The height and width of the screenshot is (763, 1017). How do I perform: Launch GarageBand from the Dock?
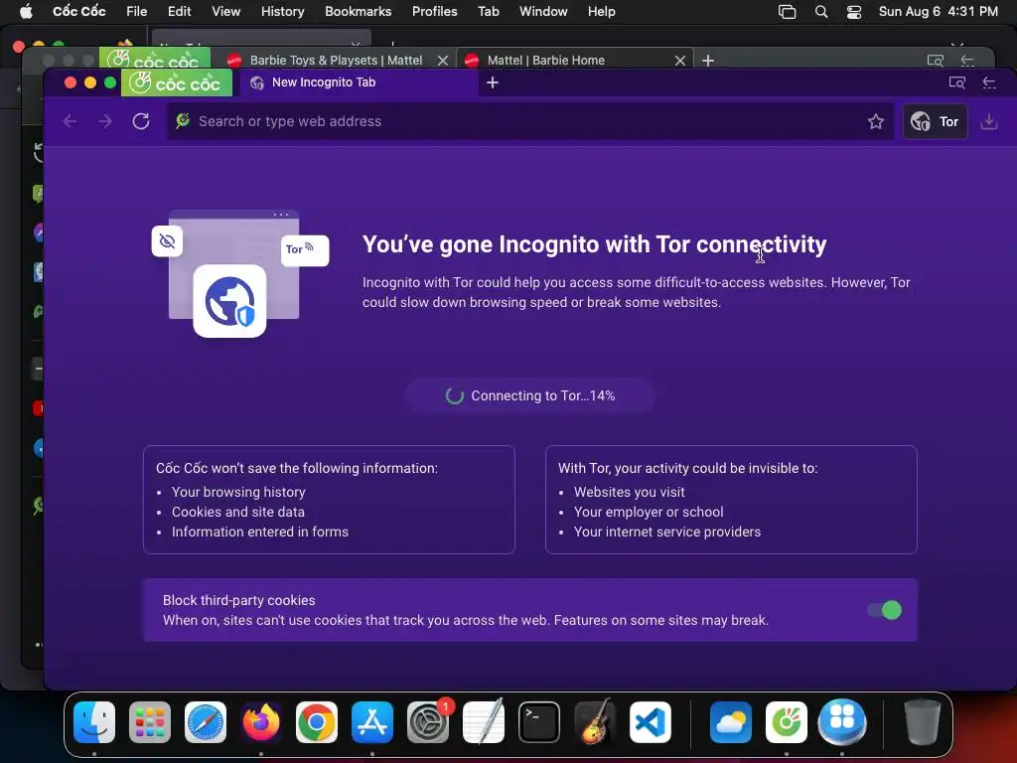(x=595, y=721)
